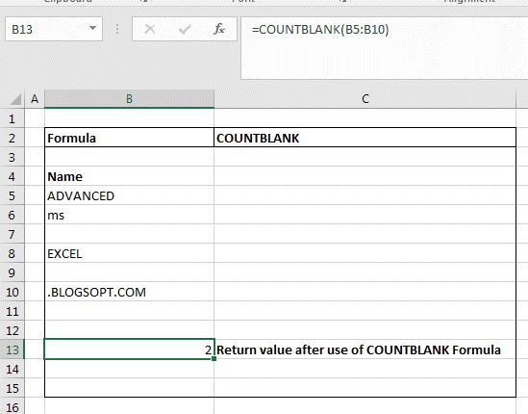Select row 13 header
528x414 pixels.
[13, 349]
